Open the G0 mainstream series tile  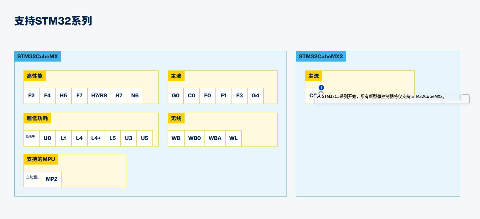tap(176, 96)
